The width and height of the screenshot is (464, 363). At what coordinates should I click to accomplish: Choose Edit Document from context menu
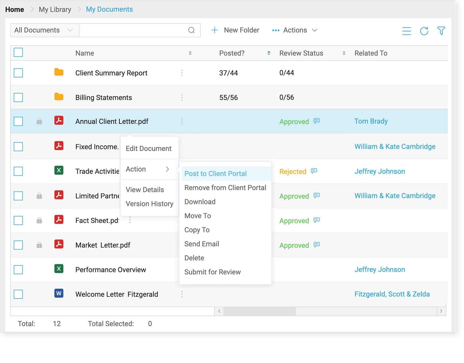pos(148,148)
